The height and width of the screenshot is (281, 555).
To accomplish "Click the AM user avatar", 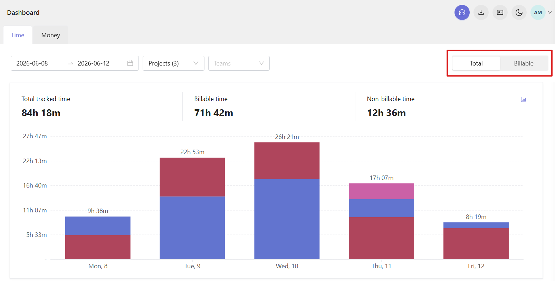I will pyautogui.click(x=538, y=12).
